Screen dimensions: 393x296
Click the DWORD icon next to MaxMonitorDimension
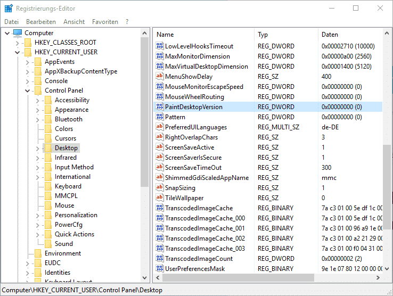(160, 56)
